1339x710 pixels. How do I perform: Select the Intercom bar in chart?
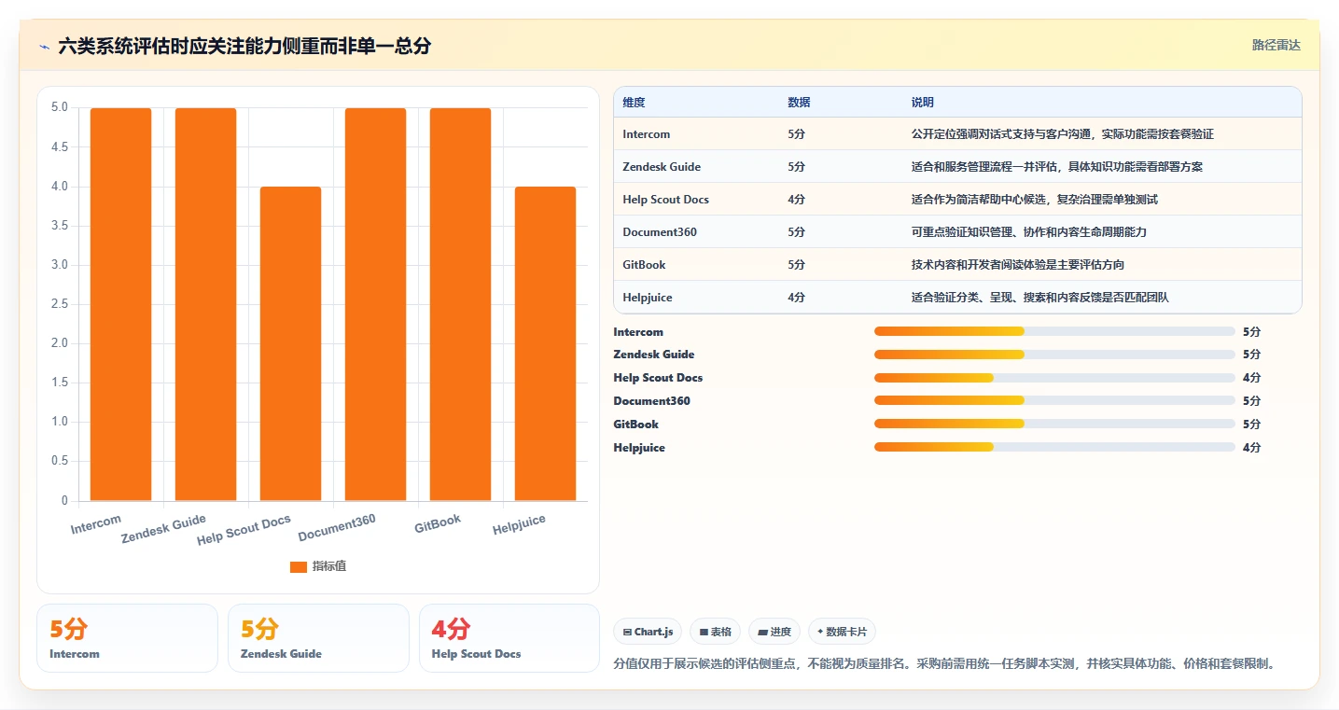[x=121, y=304]
